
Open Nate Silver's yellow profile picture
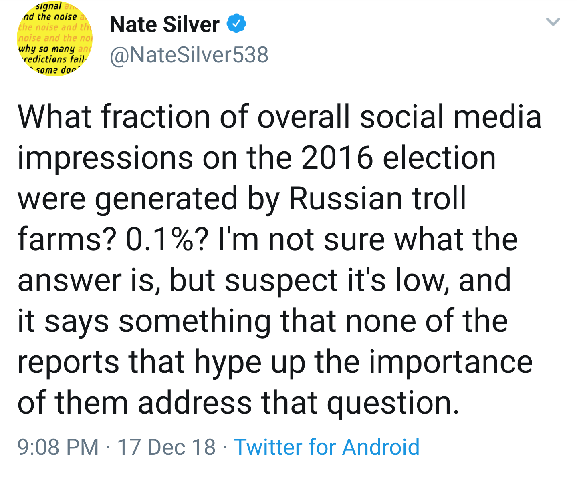click(54, 38)
